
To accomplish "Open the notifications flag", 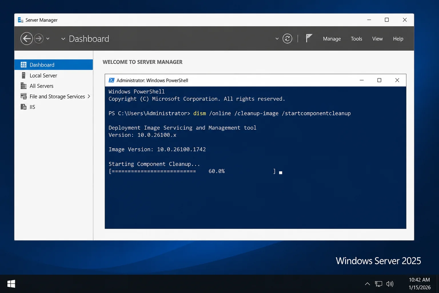I will tap(309, 38).
